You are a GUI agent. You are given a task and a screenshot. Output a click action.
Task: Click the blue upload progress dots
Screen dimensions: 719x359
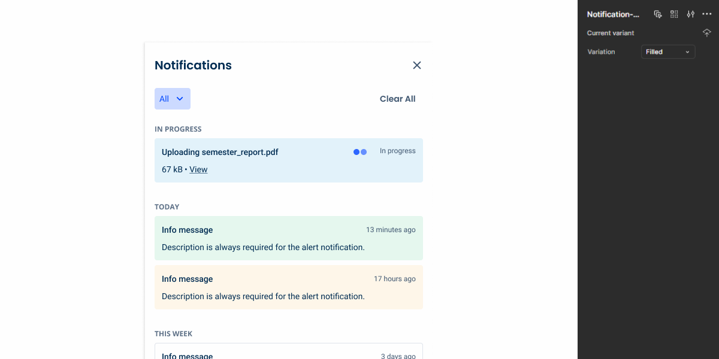pyautogui.click(x=360, y=152)
